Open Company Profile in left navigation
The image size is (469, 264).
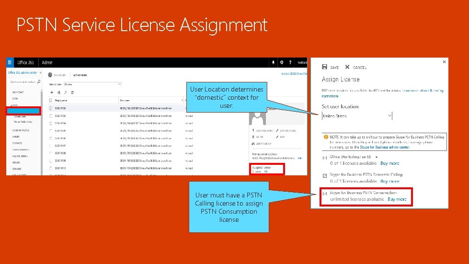(21, 130)
